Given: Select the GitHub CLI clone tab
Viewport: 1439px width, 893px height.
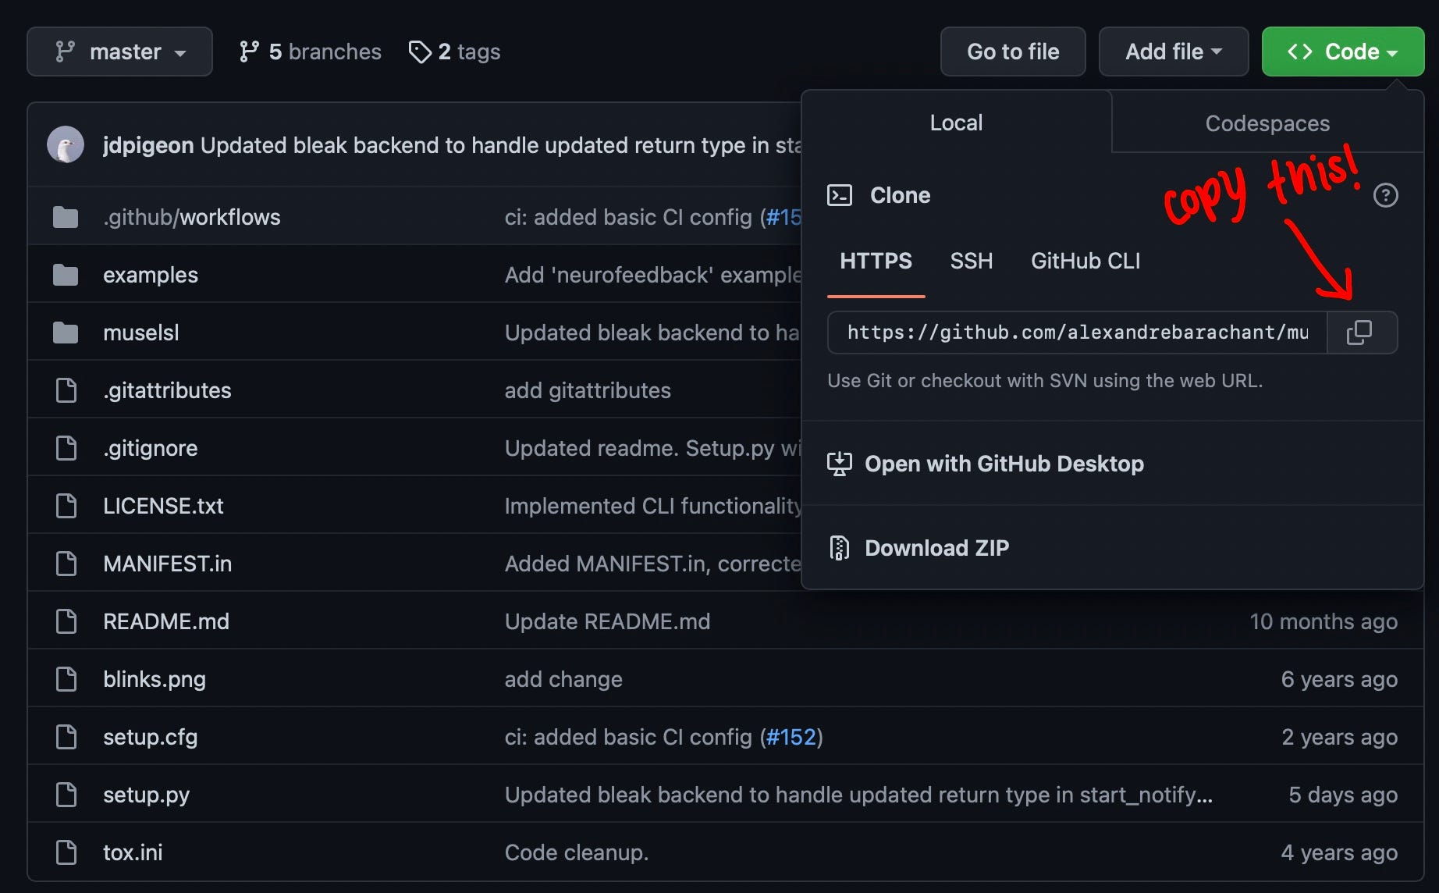Looking at the screenshot, I should pyautogui.click(x=1085, y=261).
